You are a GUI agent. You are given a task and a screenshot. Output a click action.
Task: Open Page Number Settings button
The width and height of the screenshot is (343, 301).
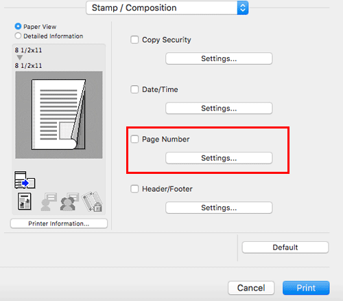click(219, 158)
